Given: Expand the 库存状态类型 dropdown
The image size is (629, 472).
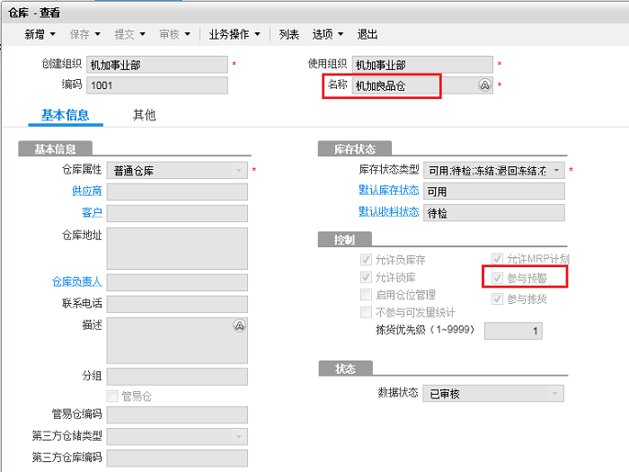Looking at the screenshot, I should (557, 170).
